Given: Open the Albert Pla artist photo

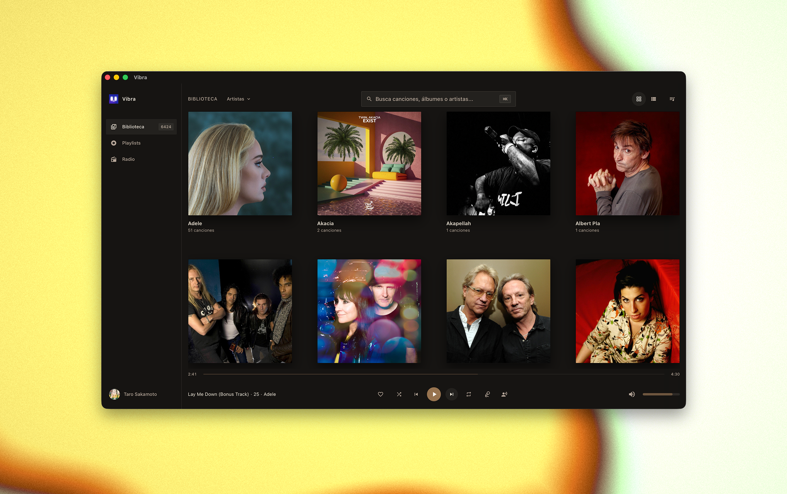Looking at the screenshot, I should point(628,164).
